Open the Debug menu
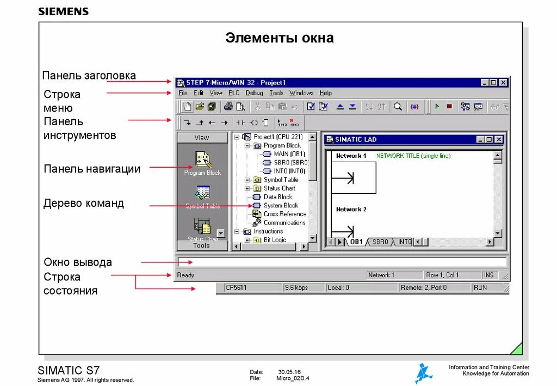 [x=255, y=93]
